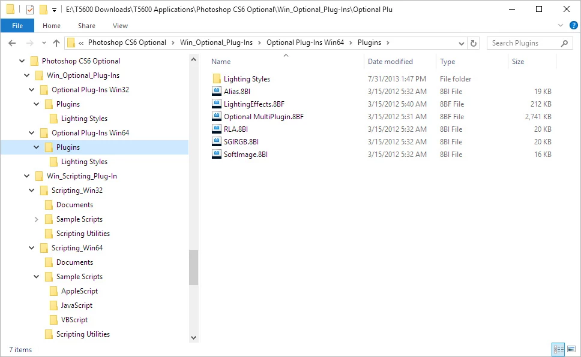This screenshot has width=581, height=357.
Task: Collapse the Photoshop CS6 Optional tree node
Action: (x=22, y=61)
